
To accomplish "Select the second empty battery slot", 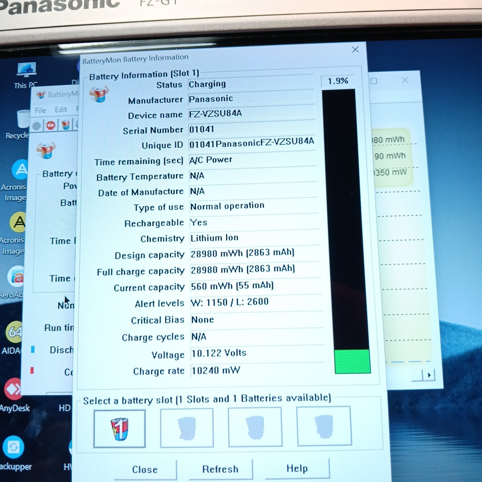I will [187, 428].
